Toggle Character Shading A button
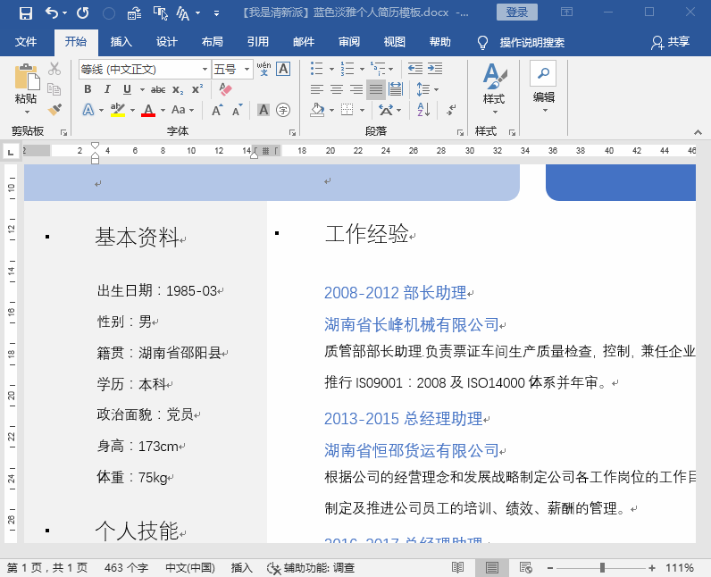 click(x=263, y=110)
